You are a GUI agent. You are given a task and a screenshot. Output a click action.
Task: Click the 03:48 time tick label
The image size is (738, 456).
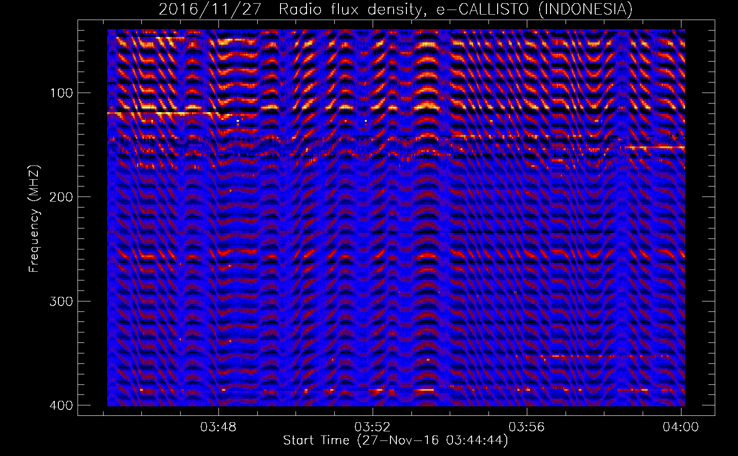(218, 427)
